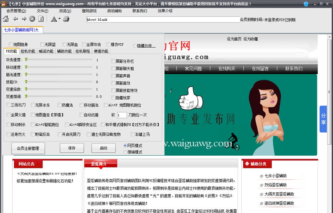This screenshot has width=333, height=213.
Task: Open the font size dropdown arrow
Action: click(59, 19)
